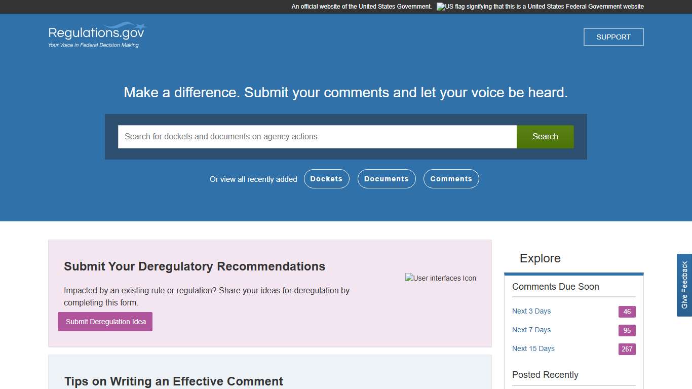View recently added Documents
The height and width of the screenshot is (389, 692).
(x=387, y=179)
